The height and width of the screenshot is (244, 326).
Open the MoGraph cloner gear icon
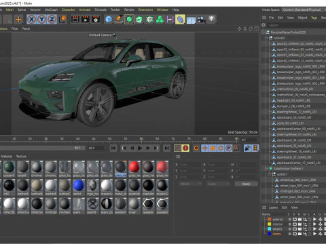tap(149, 20)
